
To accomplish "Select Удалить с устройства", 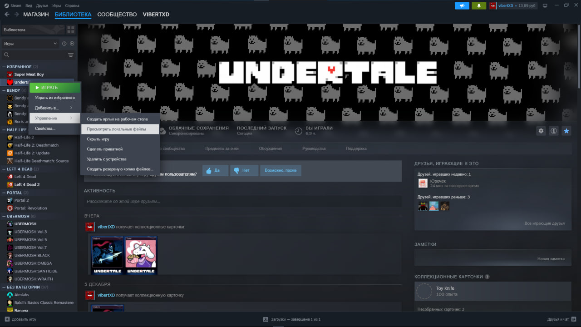I will (x=120, y=159).
